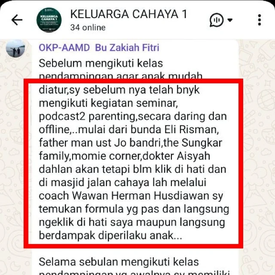Open the three-dot overflow menu

point(260,20)
